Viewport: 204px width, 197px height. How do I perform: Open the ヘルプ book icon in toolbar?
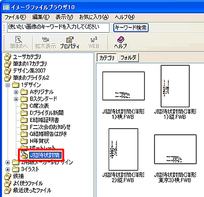[x=120, y=39]
